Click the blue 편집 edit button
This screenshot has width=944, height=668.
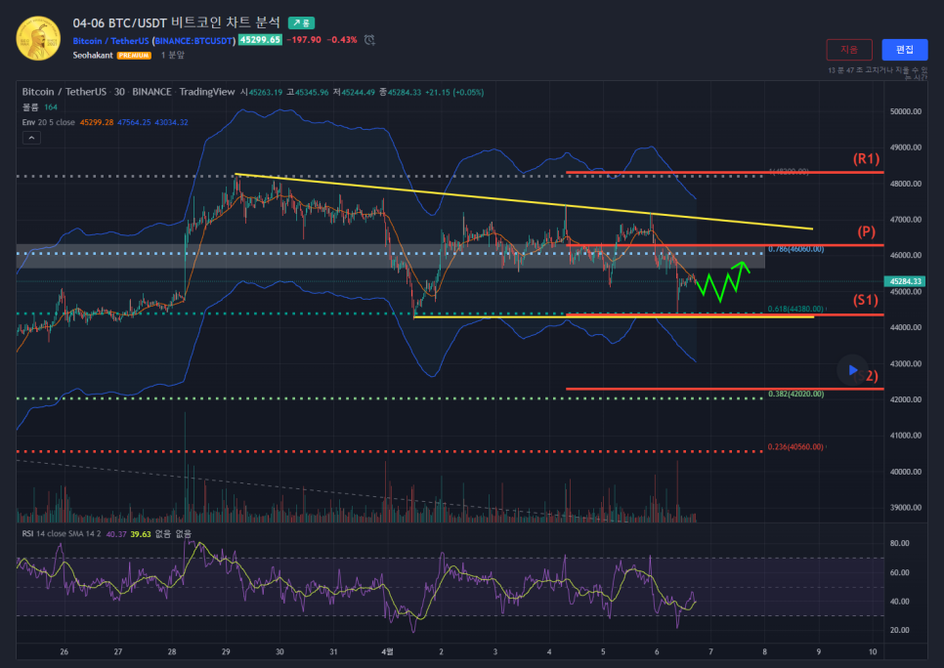904,50
